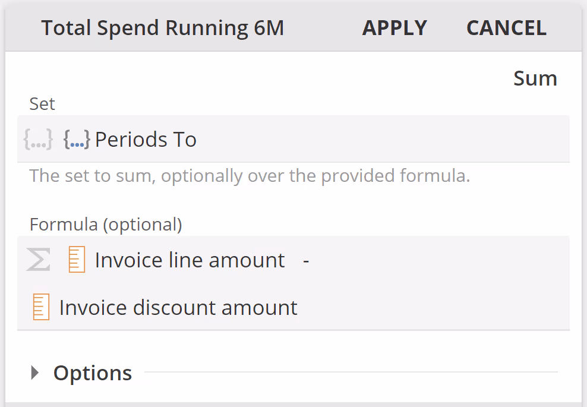Image resolution: width=587 pixels, height=407 pixels.
Task: Click the Formula (optional) label
Action: point(106,225)
